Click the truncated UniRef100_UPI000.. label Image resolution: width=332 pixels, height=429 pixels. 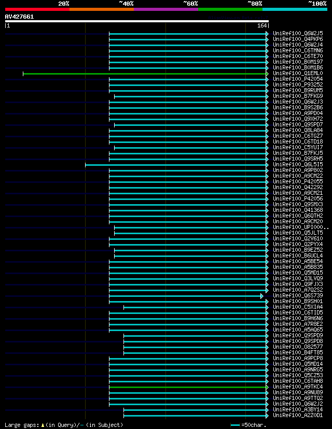[301, 227]
